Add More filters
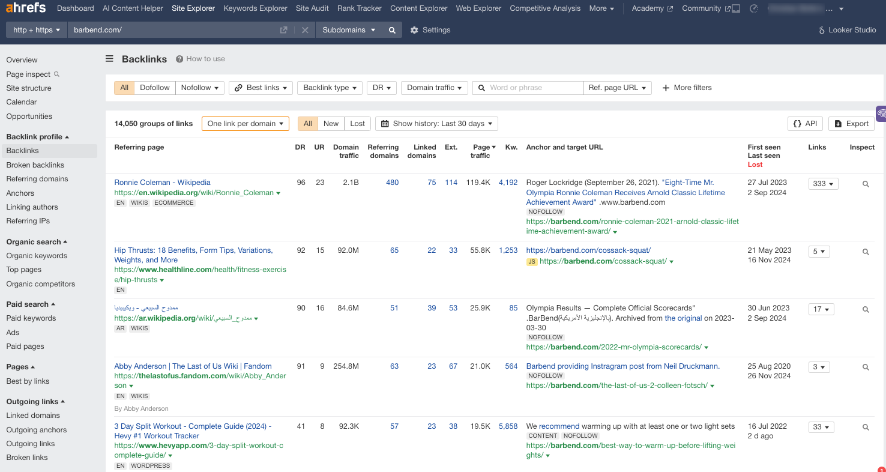 pos(687,88)
